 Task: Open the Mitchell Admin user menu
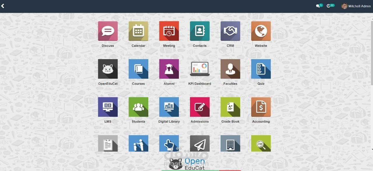click(x=356, y=6)
